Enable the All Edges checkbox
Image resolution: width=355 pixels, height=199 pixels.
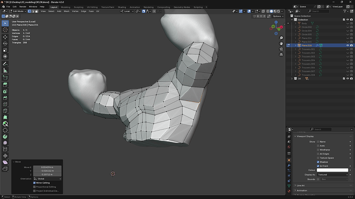tap(318, 154)
